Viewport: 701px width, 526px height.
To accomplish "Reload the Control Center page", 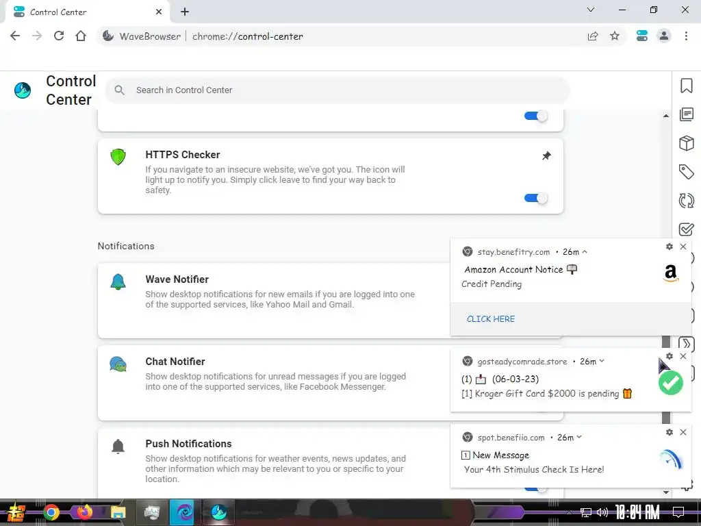I will click(x=59, y=36).
